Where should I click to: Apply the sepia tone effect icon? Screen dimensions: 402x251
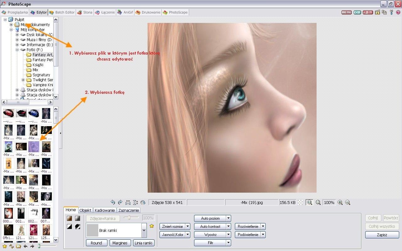pyautogui.click(x=69, y=218)
